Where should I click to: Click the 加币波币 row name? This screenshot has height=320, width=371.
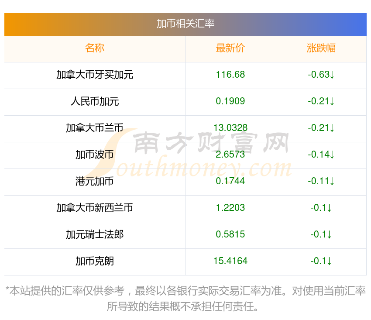[95, 155]
